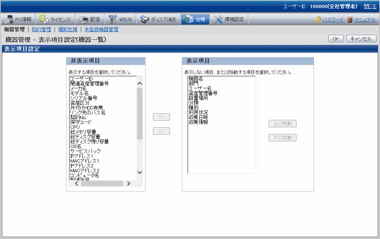Select the 台帳 tab label

200,19
